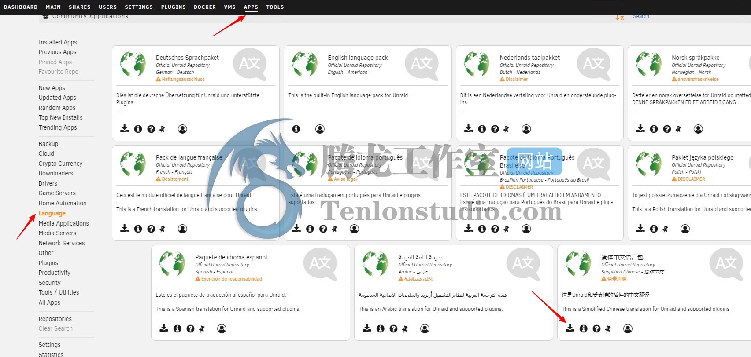The width and height of the screenshot is (751, 357).
Task: Click the sort order icon near Search
Action: click(620, 18)
